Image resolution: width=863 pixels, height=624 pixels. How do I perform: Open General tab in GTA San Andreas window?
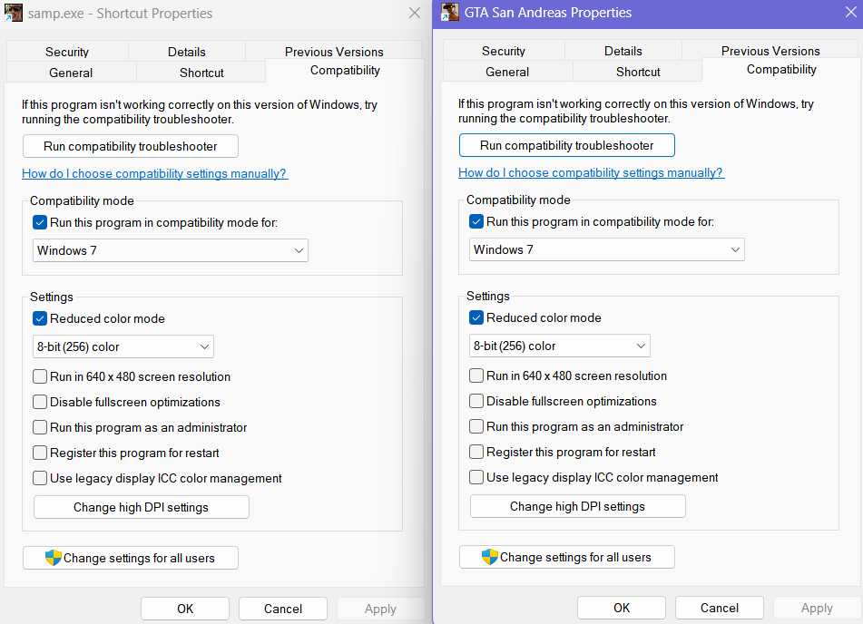click(507, 72)
